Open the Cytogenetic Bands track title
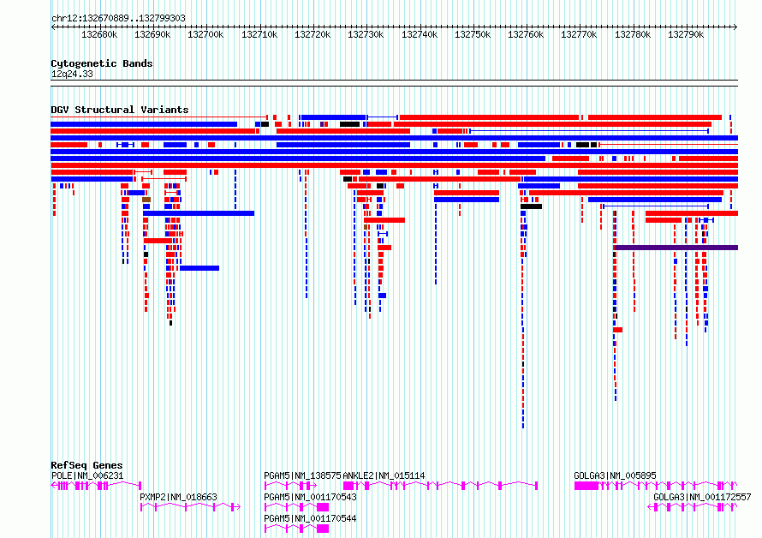Image resolution: width=762 pixels, height=538 pixels. click(x=102, y=63)
